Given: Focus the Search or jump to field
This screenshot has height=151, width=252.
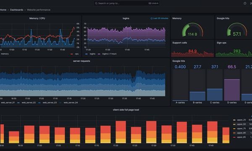Looking at the screenshot, I should 126,3.
